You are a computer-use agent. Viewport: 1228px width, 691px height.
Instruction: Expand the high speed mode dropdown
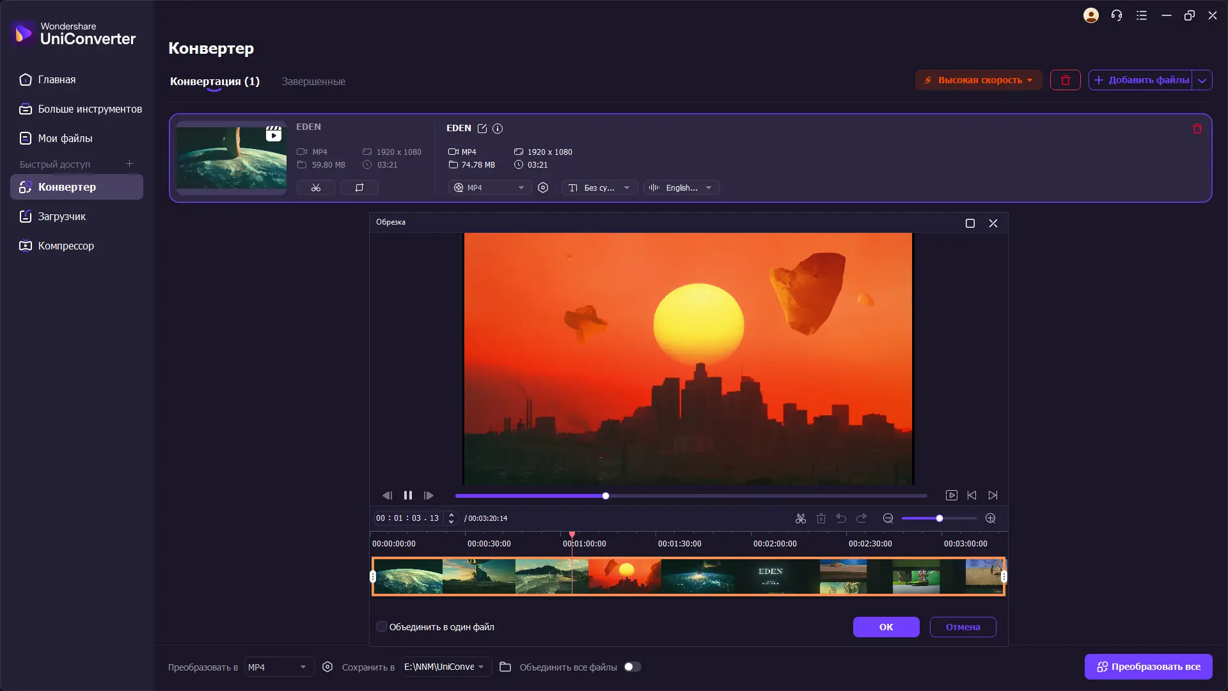[1030, 80]
